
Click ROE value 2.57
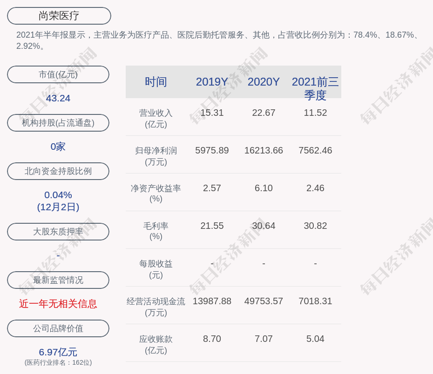[x=212, y=188]
